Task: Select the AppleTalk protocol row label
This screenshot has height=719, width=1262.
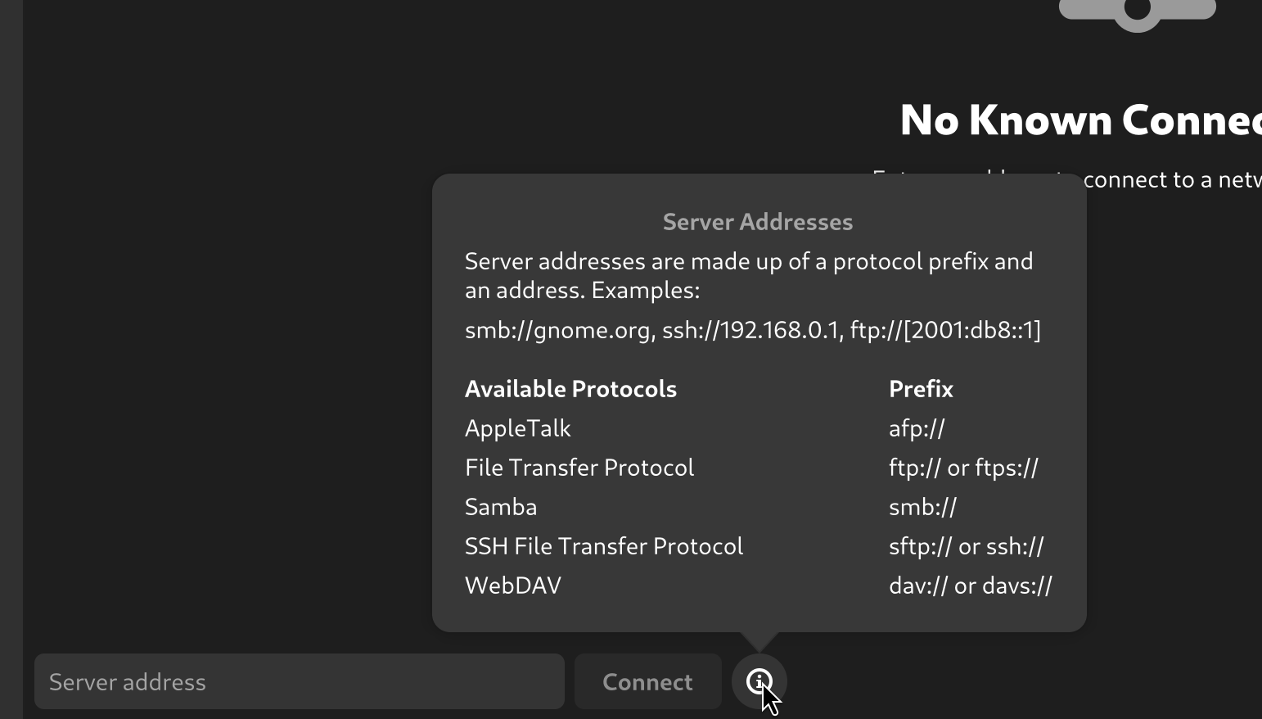Action: click(x=518, y=428)
